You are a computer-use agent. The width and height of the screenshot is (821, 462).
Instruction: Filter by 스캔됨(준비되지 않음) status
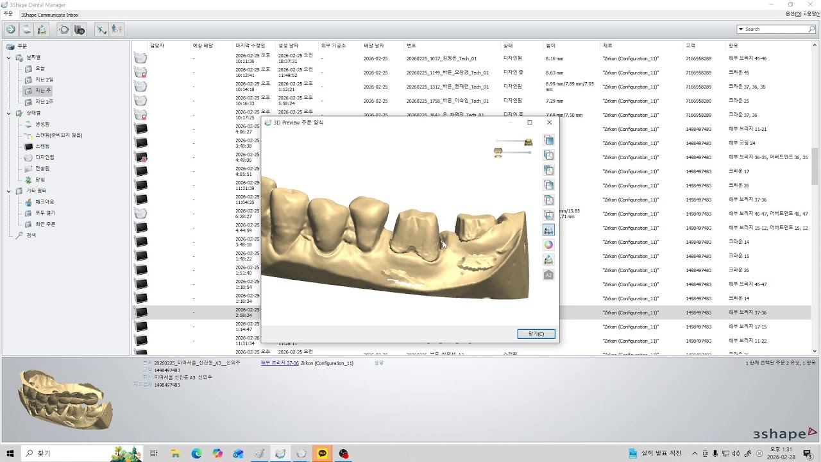coord(58,135)
